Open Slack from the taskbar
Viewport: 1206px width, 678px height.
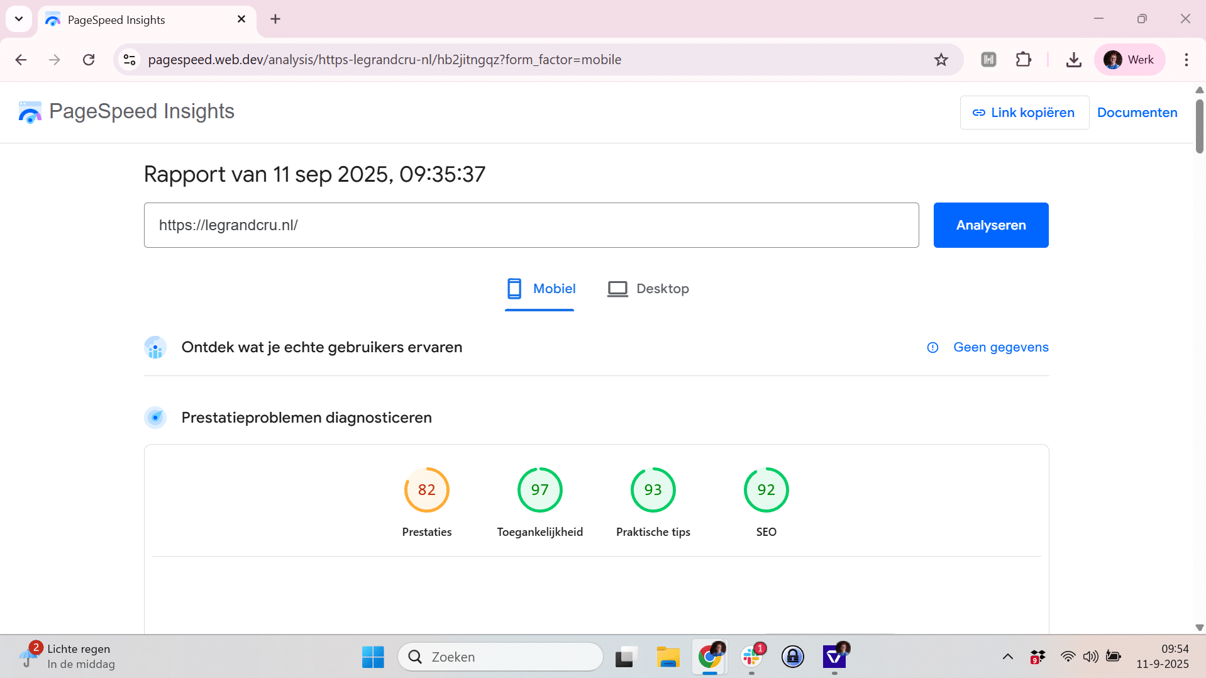(x=751, y=657)
